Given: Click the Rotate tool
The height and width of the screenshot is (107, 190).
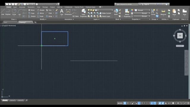Looking at the screenshot, I should point(41,10).
